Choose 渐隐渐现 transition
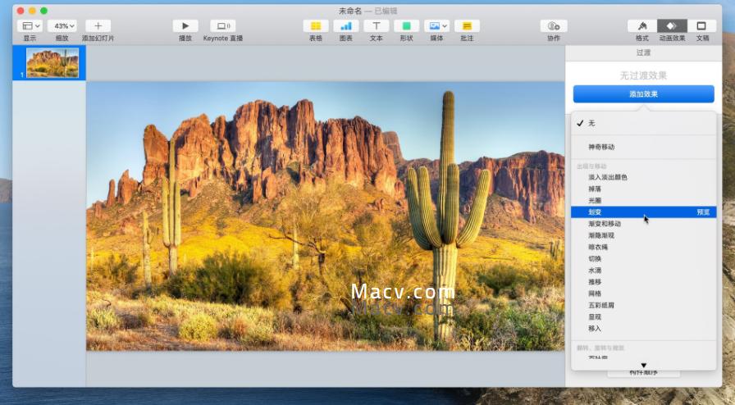The width and height of the screenshot is (735, 405). click(644, 236)
